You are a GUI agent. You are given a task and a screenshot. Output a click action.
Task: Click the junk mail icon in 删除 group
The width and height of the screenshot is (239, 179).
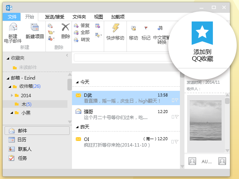pos(51,38)
